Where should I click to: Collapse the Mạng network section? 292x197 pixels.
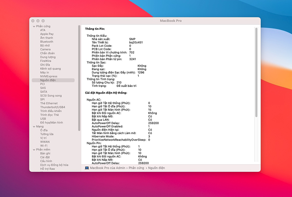[34, 126]
